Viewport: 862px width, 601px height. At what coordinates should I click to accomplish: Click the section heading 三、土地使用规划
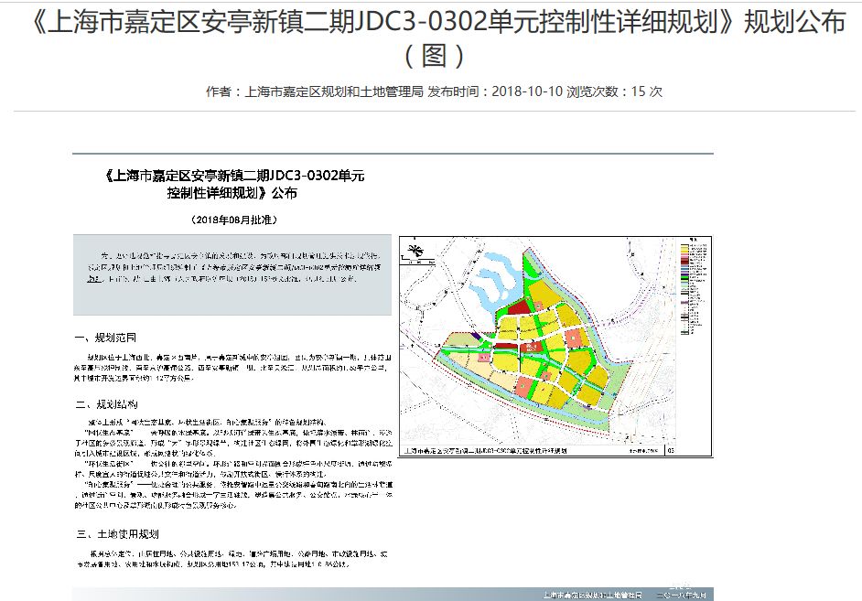[119, 533]
